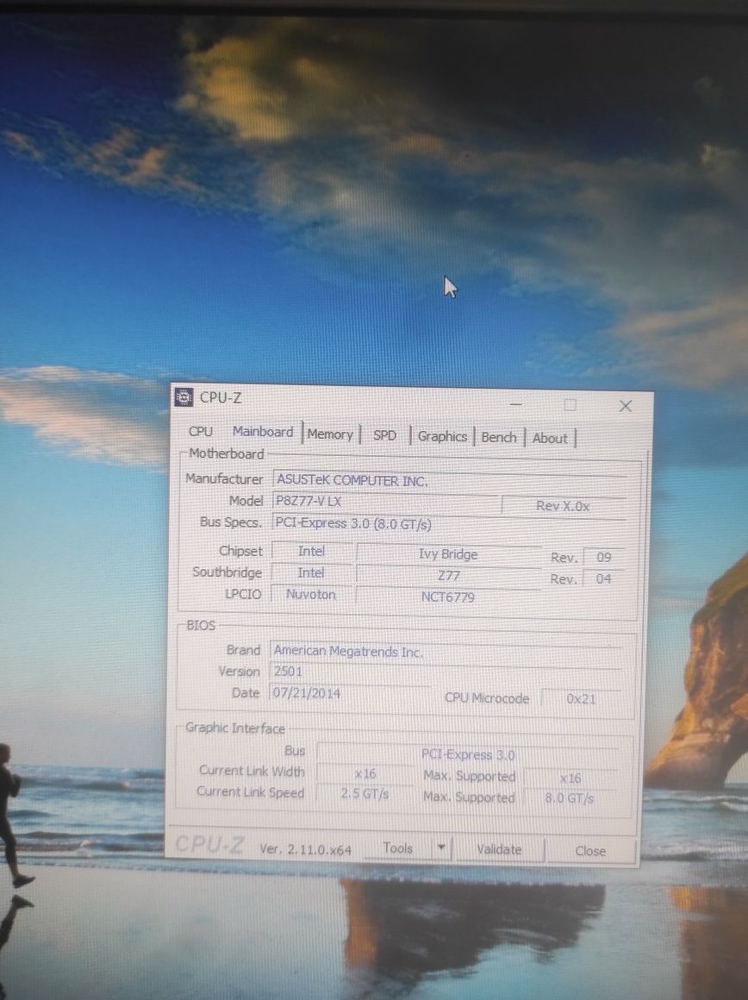748x1000 pixels.
Task: Click the NCT6779 LPCIO value
Action: click(447, 597)
